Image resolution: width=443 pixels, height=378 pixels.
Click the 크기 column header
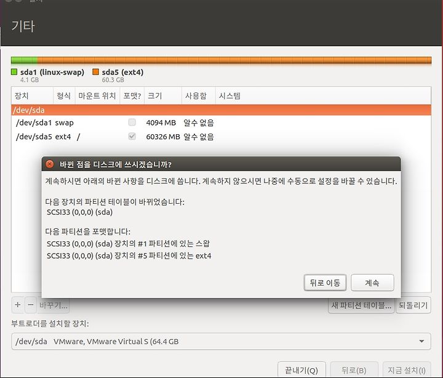pos(162,96)
